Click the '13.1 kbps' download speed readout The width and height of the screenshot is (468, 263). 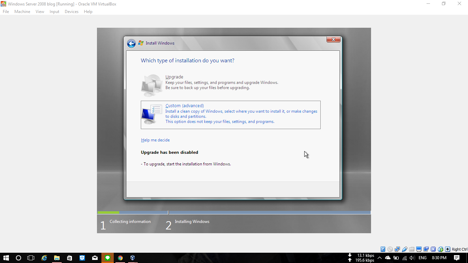[x=366, y=255]
